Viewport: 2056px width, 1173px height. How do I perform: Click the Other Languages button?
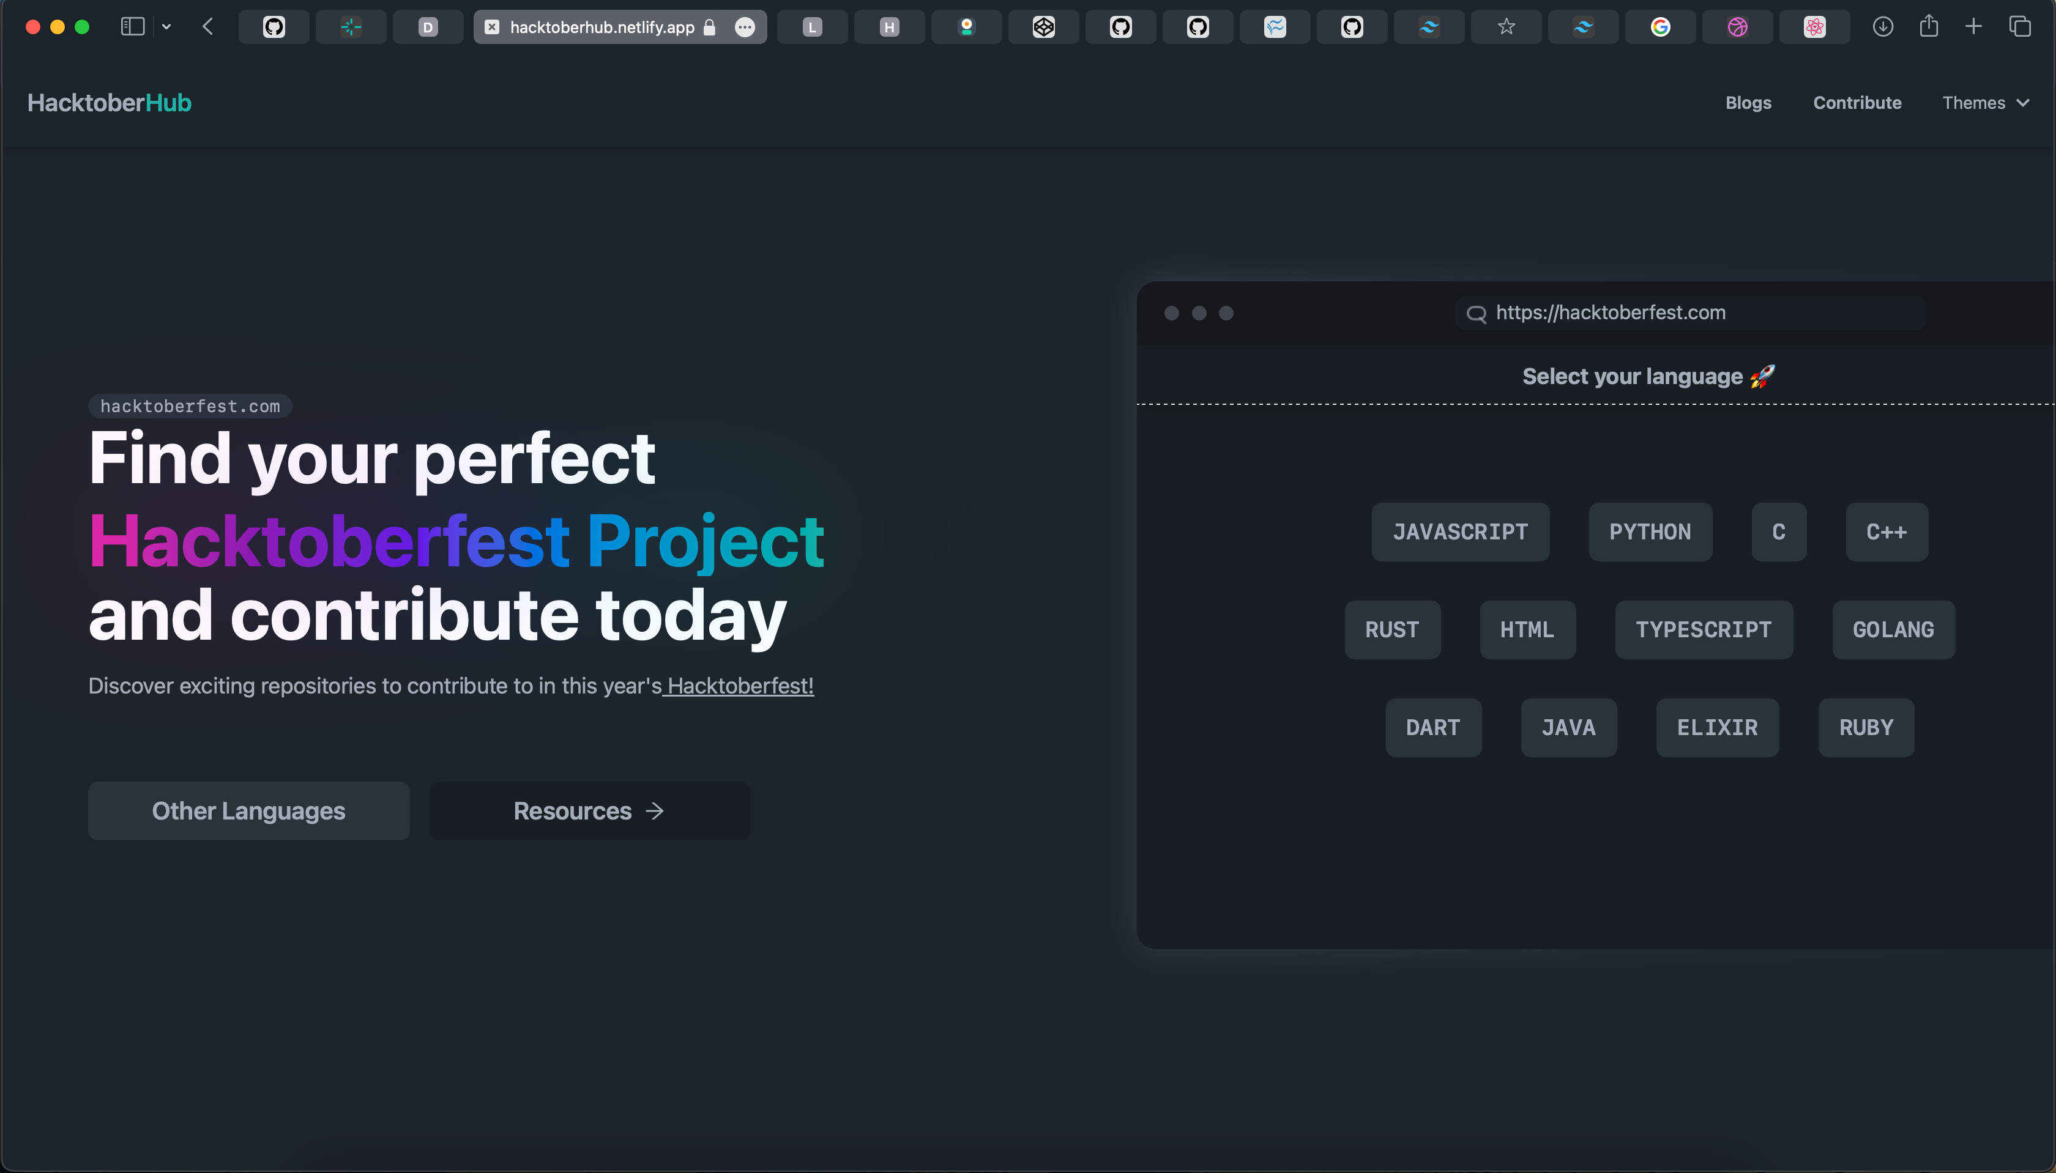click(248, 810)
